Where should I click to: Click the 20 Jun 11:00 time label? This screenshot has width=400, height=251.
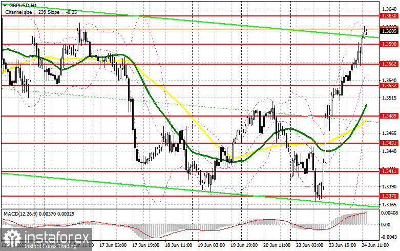click(x=277, y=245)
